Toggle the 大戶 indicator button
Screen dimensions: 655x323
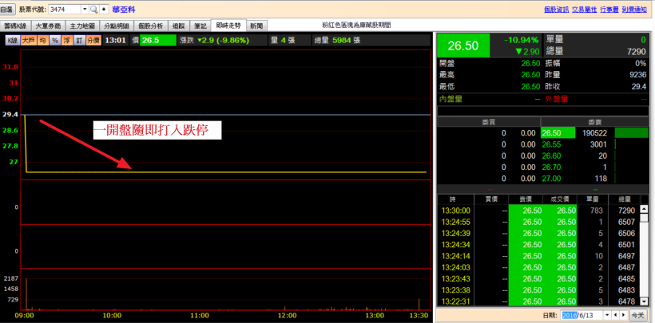pos(28,40)
